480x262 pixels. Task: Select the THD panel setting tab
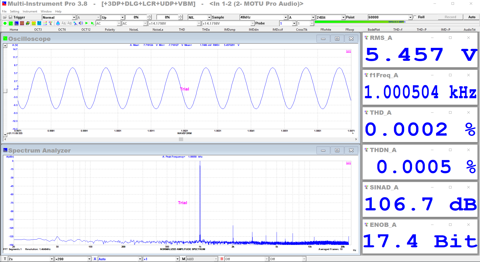click(182, 29)
